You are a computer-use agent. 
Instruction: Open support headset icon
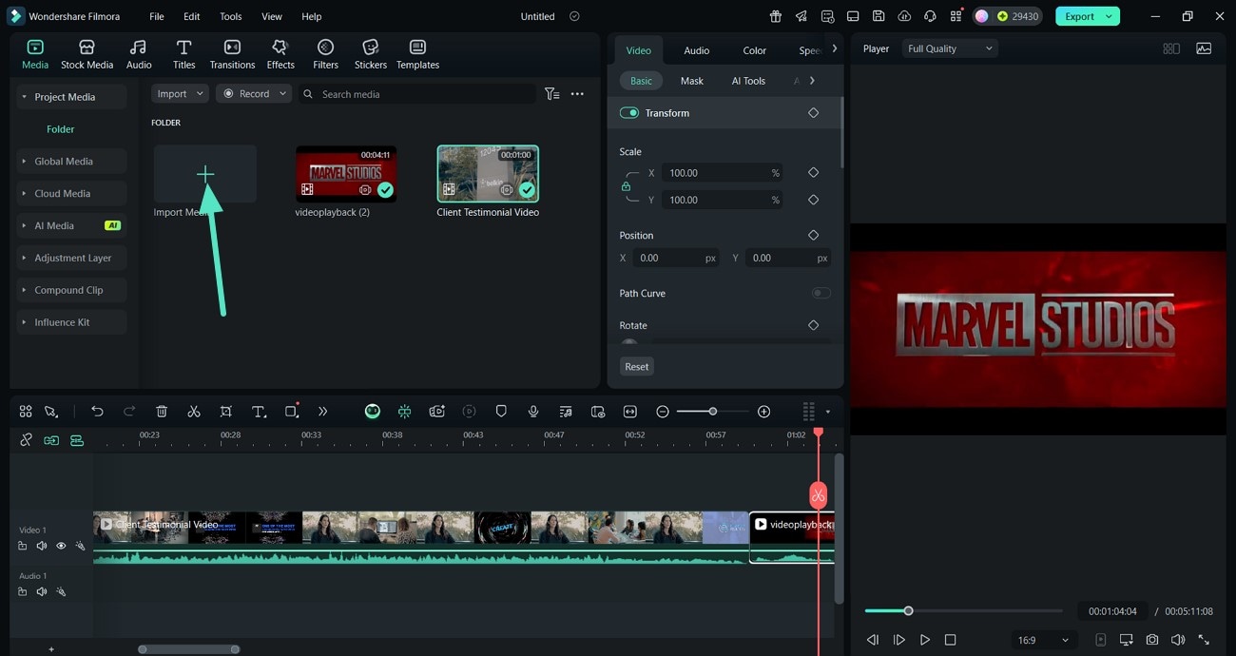click(x=930, y=16)
